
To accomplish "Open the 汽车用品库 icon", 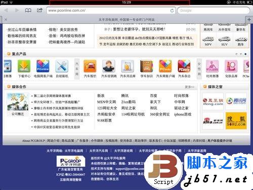I will coord(128,66).
